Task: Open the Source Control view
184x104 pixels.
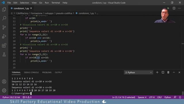Action: click(x=4, y=27)
